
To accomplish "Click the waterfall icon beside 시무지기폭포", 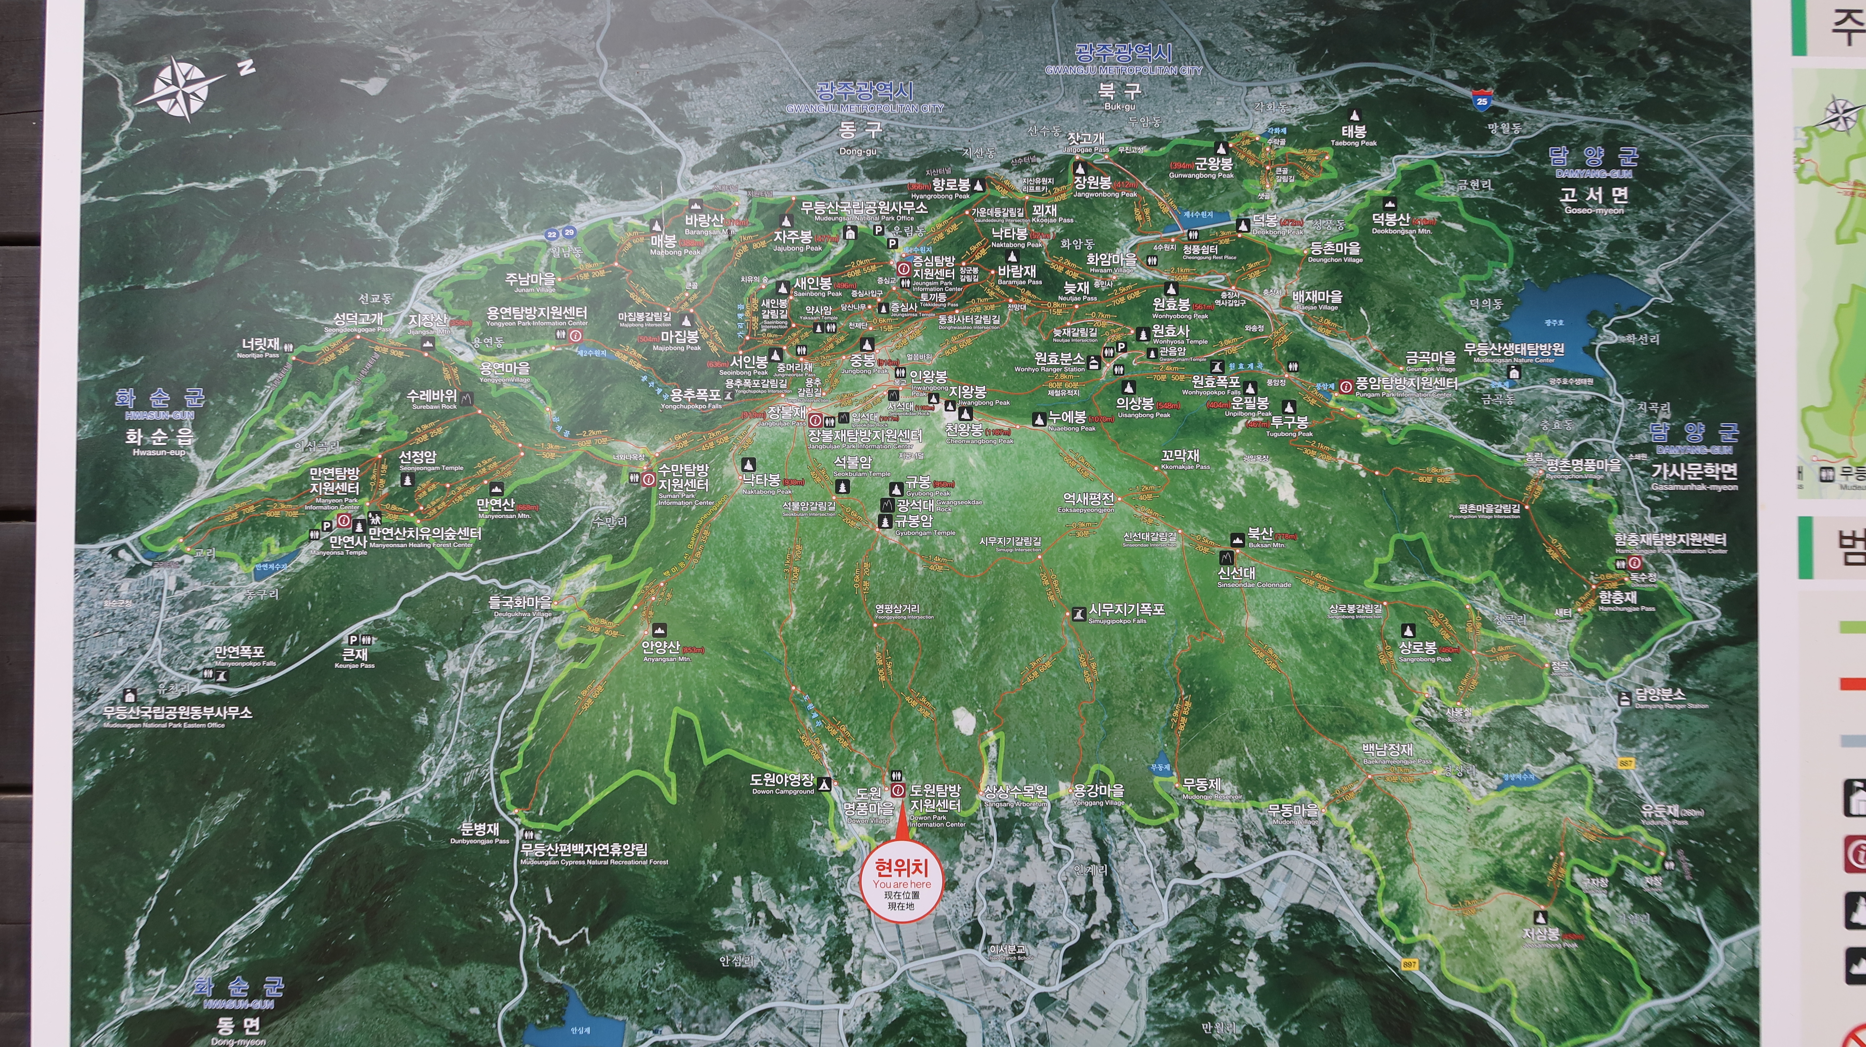I will (x=1079, y=615).
